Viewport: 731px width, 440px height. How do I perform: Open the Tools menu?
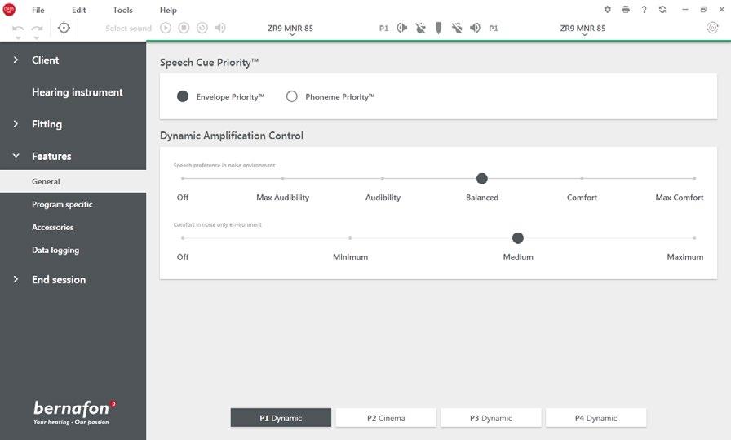coord(123,10)
